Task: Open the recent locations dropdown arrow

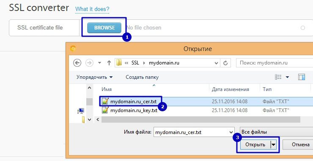Action: point(99,63)
